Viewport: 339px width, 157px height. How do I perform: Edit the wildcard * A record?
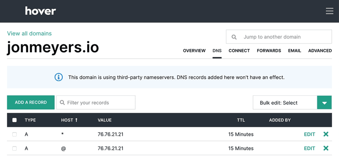(310, 134)
